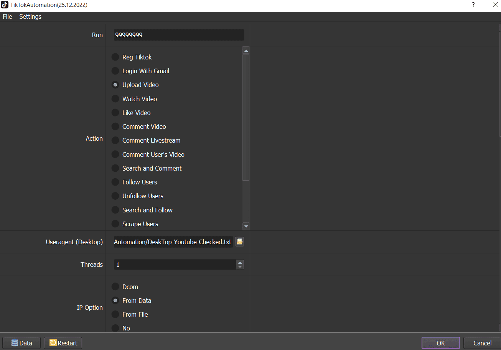501x350 pixels.
Task: Click the Restart button
Action: coord(63,343)
